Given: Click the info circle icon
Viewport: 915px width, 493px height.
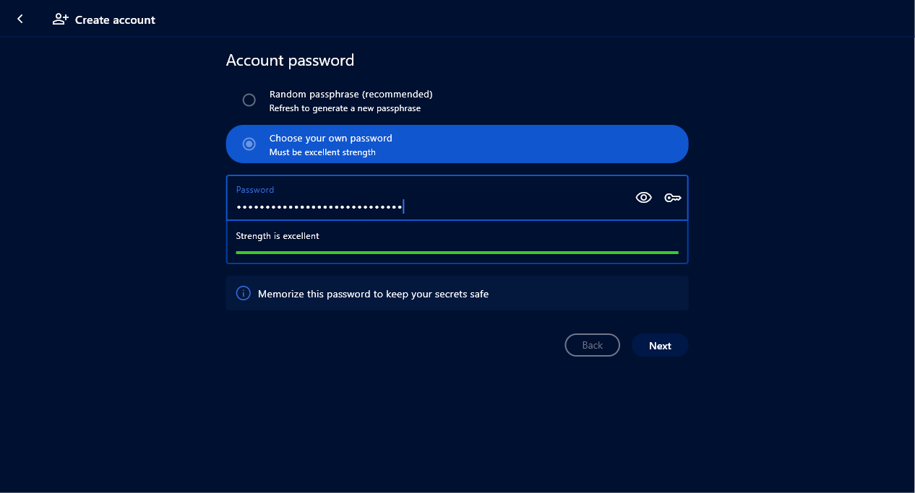Looking at the screenshot, I should pyautogui.click(x=244, y=294).
